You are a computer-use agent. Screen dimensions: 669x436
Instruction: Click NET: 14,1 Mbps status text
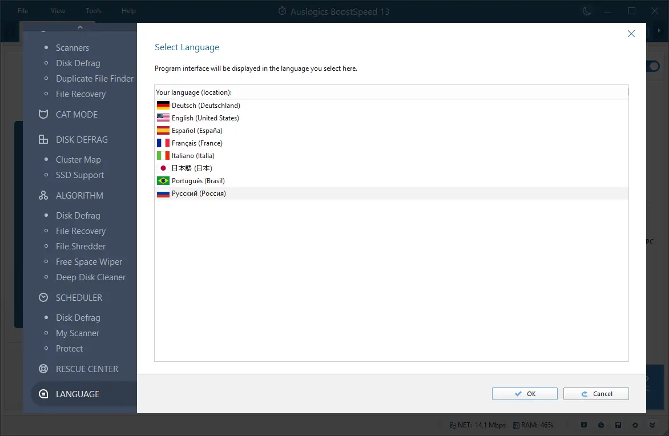coord(482,425)
